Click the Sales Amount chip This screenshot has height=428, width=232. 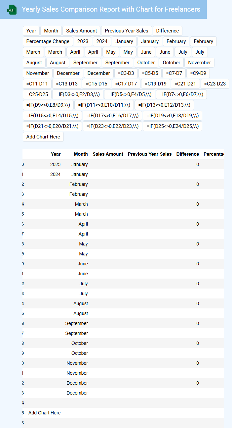click(x=82, y=31)
